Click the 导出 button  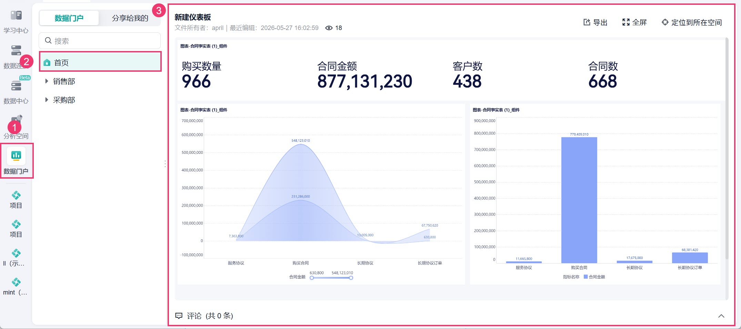(595, 22)
